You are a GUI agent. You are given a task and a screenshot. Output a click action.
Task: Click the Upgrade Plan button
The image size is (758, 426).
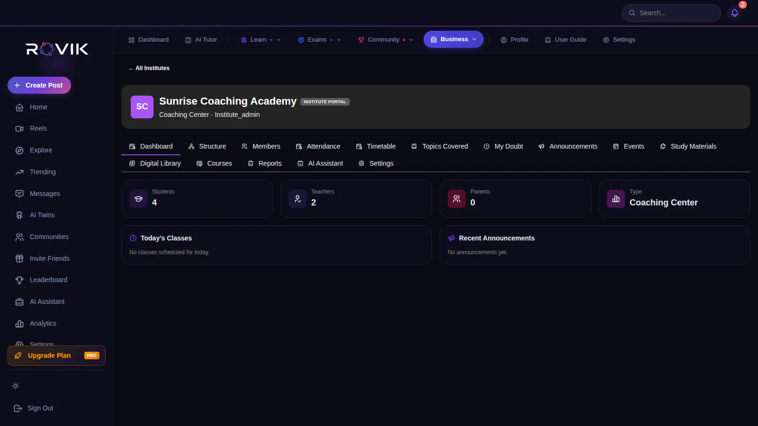(56, 355)
